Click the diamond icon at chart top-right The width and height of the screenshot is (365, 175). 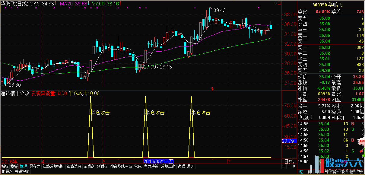click(x=275, y=3)
